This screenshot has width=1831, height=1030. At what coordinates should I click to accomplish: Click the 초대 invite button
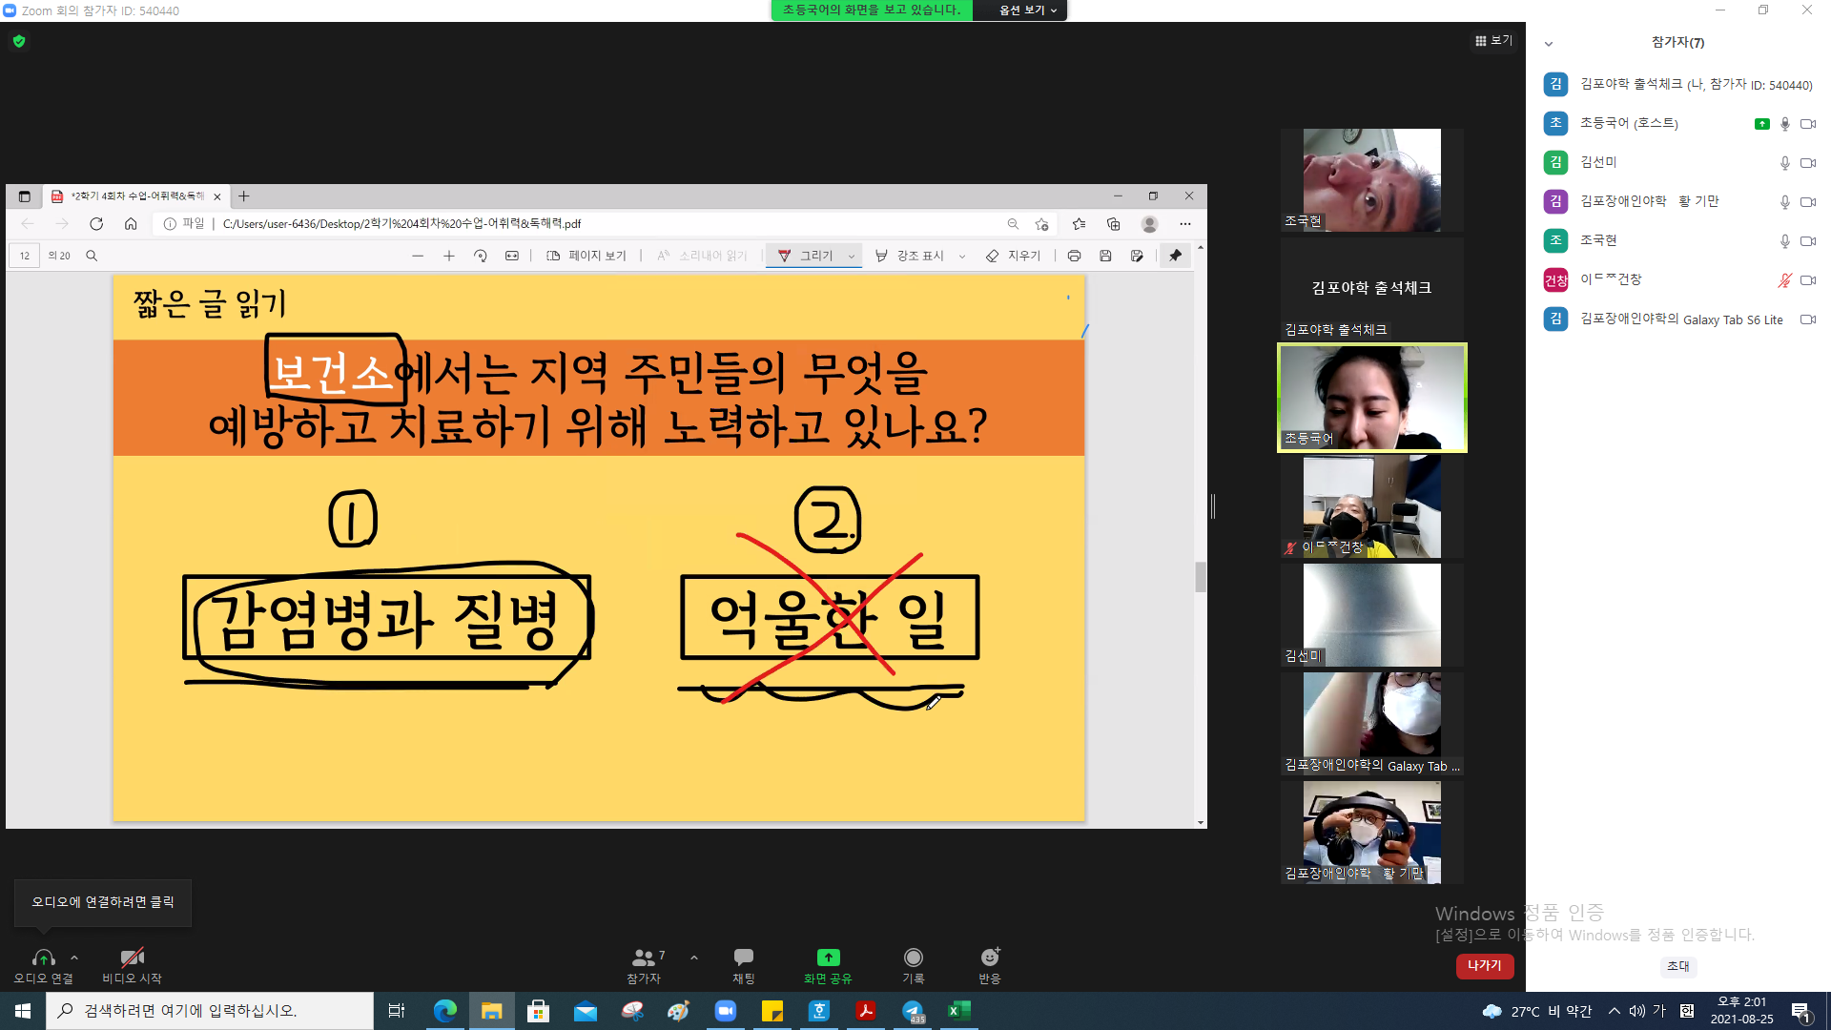tap(1678, 966)
